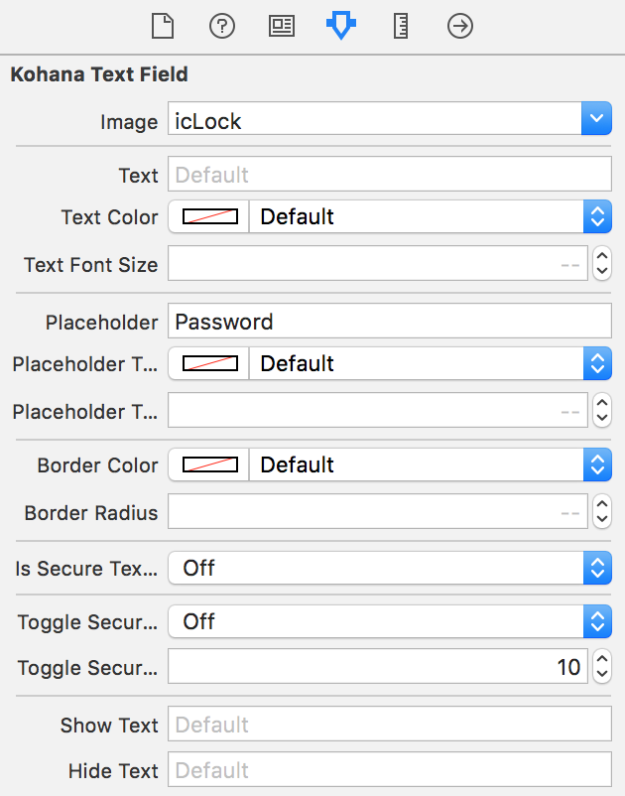Change the Toggle Secure Off popup
The width and height of the screenshot is (625, 796).
coord(390,621)
